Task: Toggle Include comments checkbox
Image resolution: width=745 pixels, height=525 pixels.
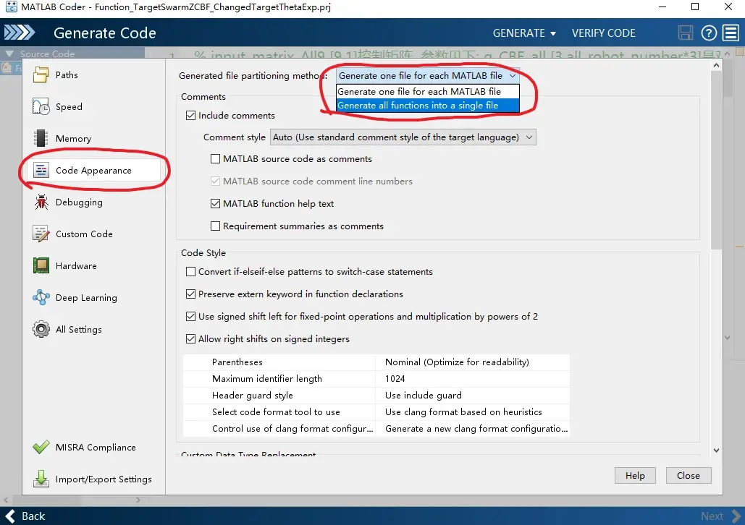Action: pos(190,116)
